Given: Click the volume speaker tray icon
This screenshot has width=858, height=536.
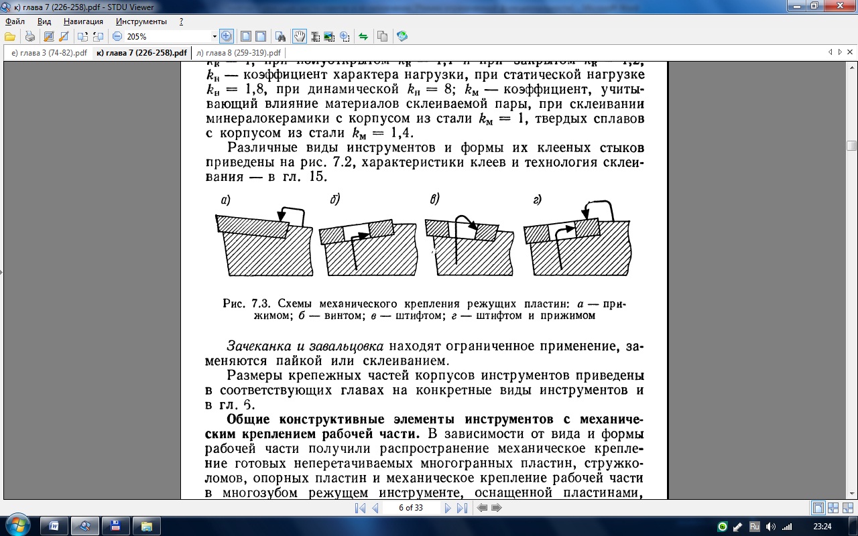Looking at the screenshot, I should click(770, 527).
